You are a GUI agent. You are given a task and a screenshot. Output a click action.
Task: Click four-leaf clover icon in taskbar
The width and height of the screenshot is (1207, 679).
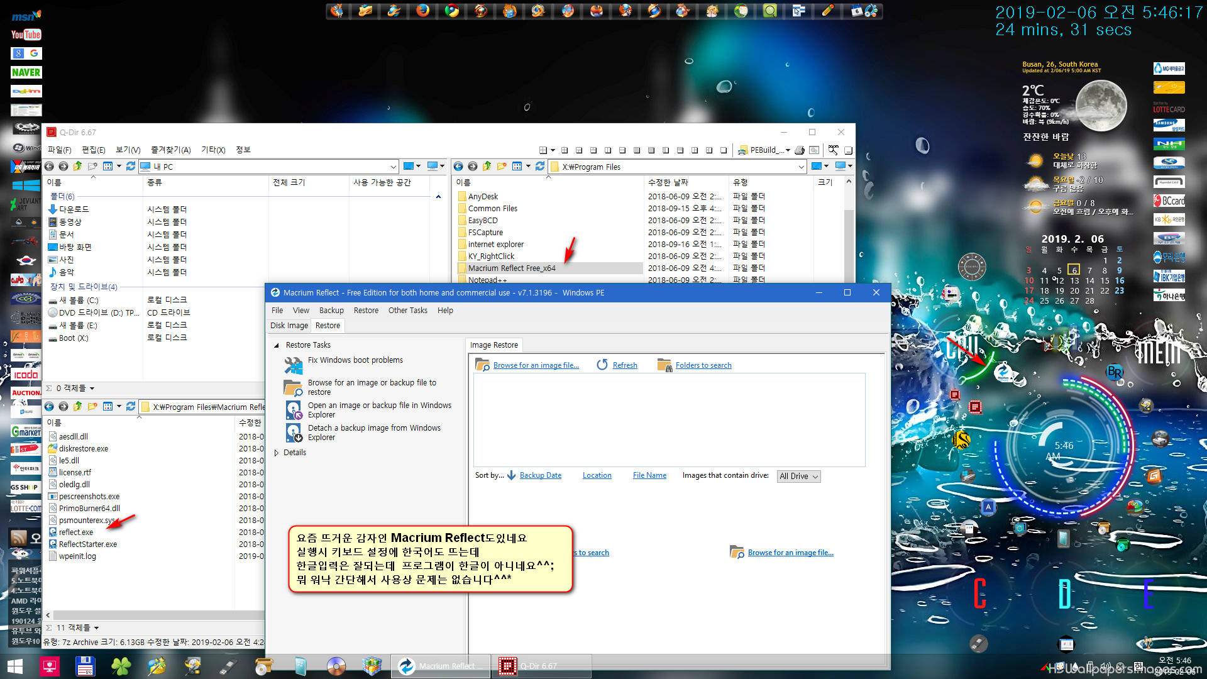(121, 666)
